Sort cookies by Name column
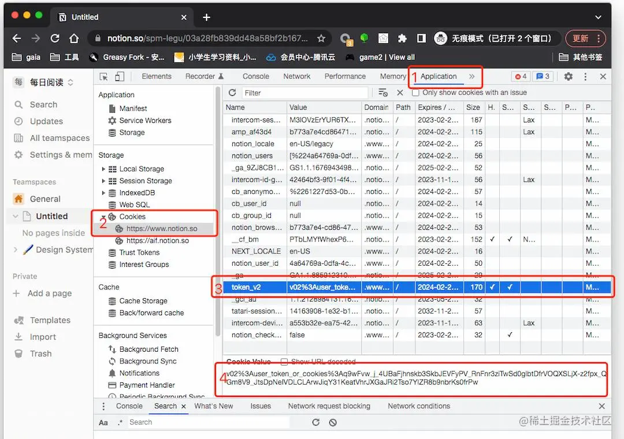 pos(255,107)
